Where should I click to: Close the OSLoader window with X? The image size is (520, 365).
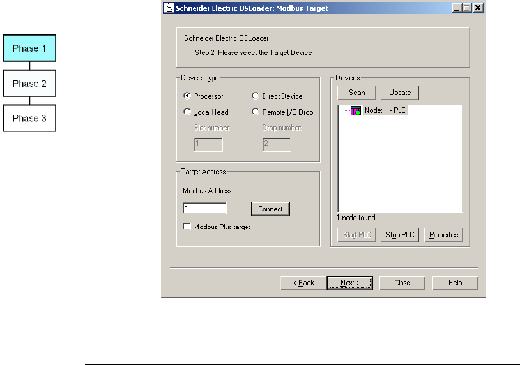coord(478,8)
